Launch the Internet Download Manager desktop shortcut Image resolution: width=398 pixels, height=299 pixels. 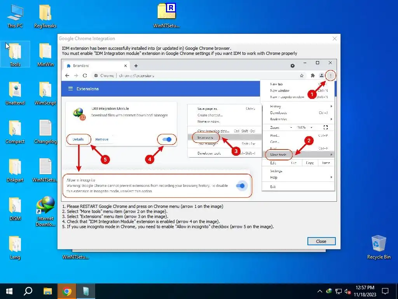click(45, 211)
